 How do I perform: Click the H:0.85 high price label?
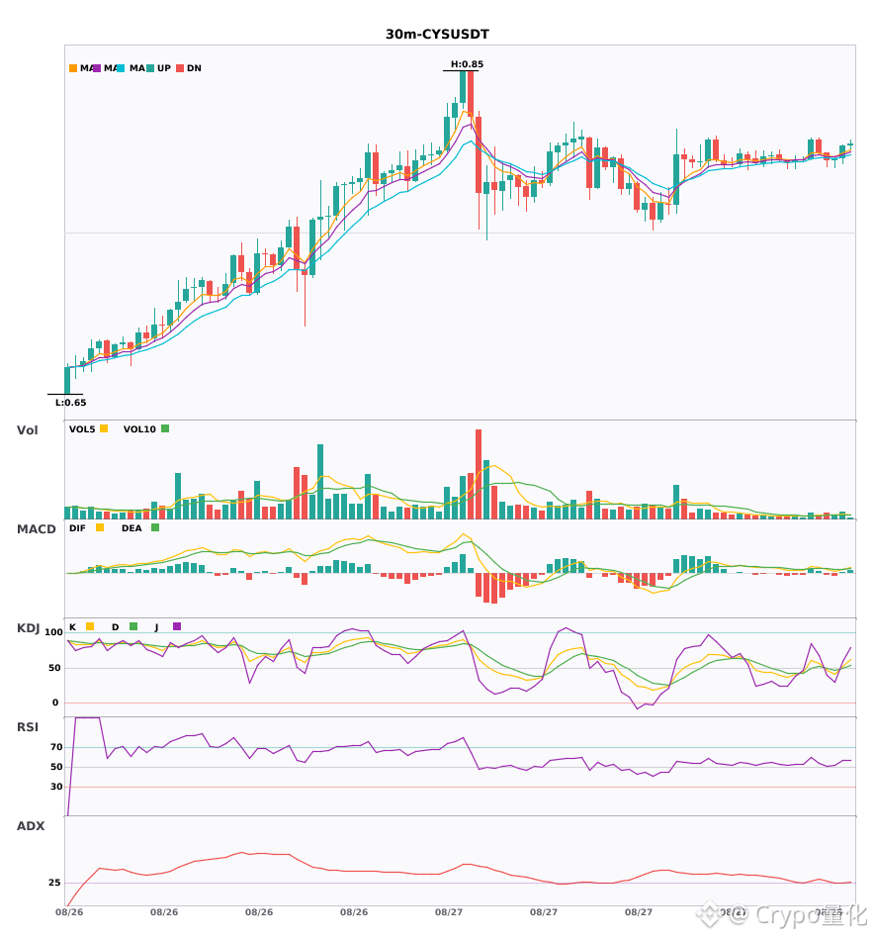tap(467, 64)
